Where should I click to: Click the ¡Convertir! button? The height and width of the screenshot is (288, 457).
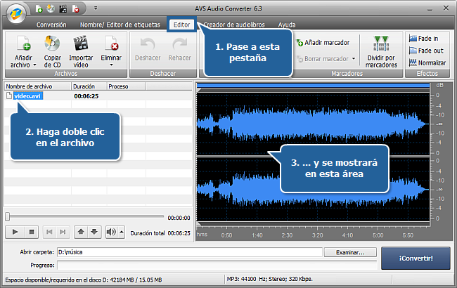point(416,258)
